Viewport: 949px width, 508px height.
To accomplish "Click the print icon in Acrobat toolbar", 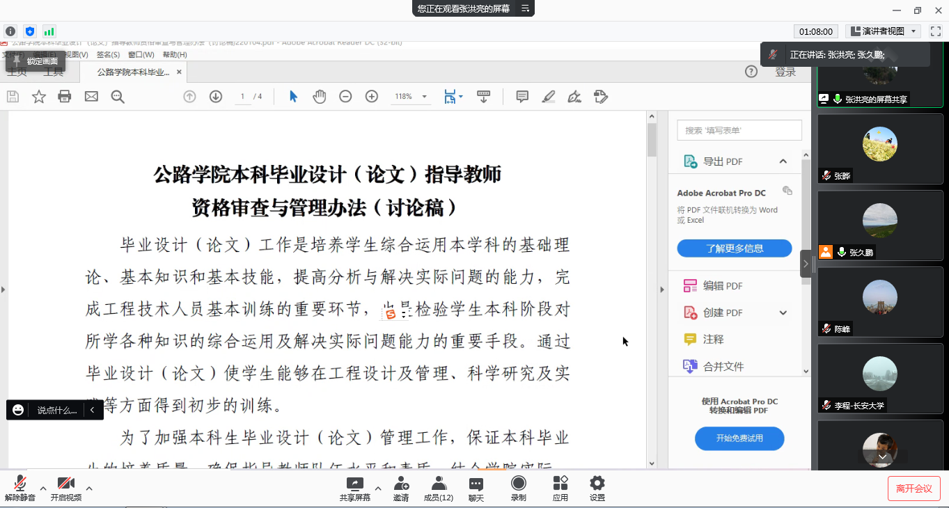I will pos(65,97).
